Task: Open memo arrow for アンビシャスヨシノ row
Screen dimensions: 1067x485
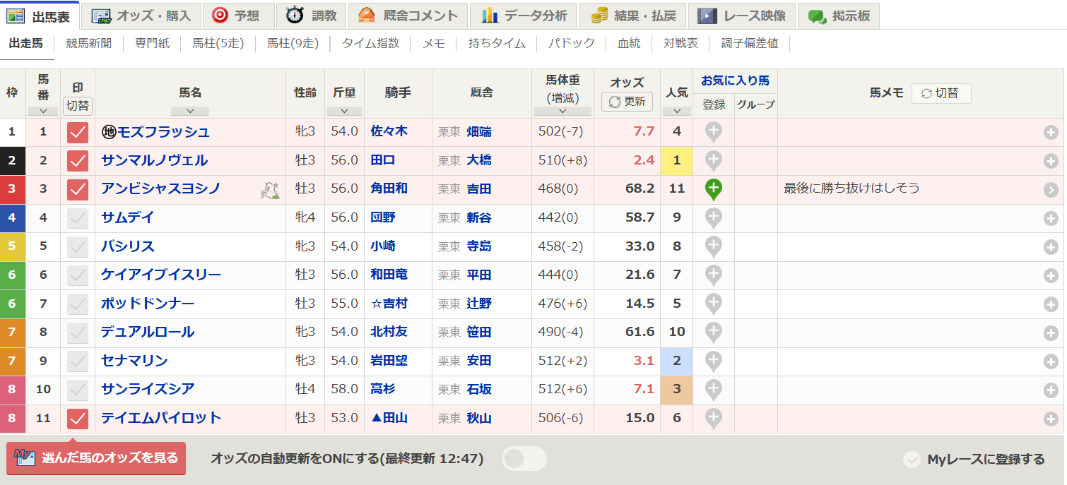Action: click(x=1051, y=189)
